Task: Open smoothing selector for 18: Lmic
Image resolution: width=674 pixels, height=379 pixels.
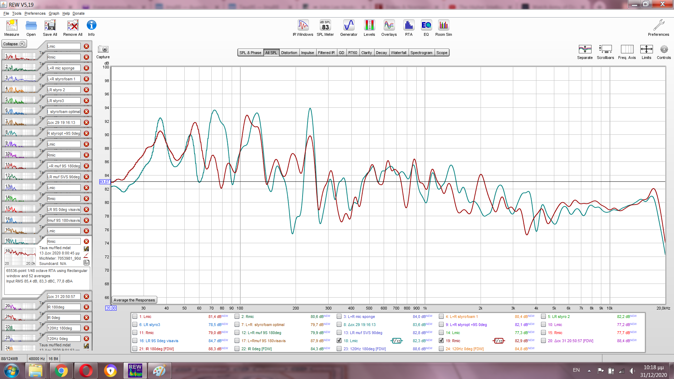Action: click(x=397, y=341)
